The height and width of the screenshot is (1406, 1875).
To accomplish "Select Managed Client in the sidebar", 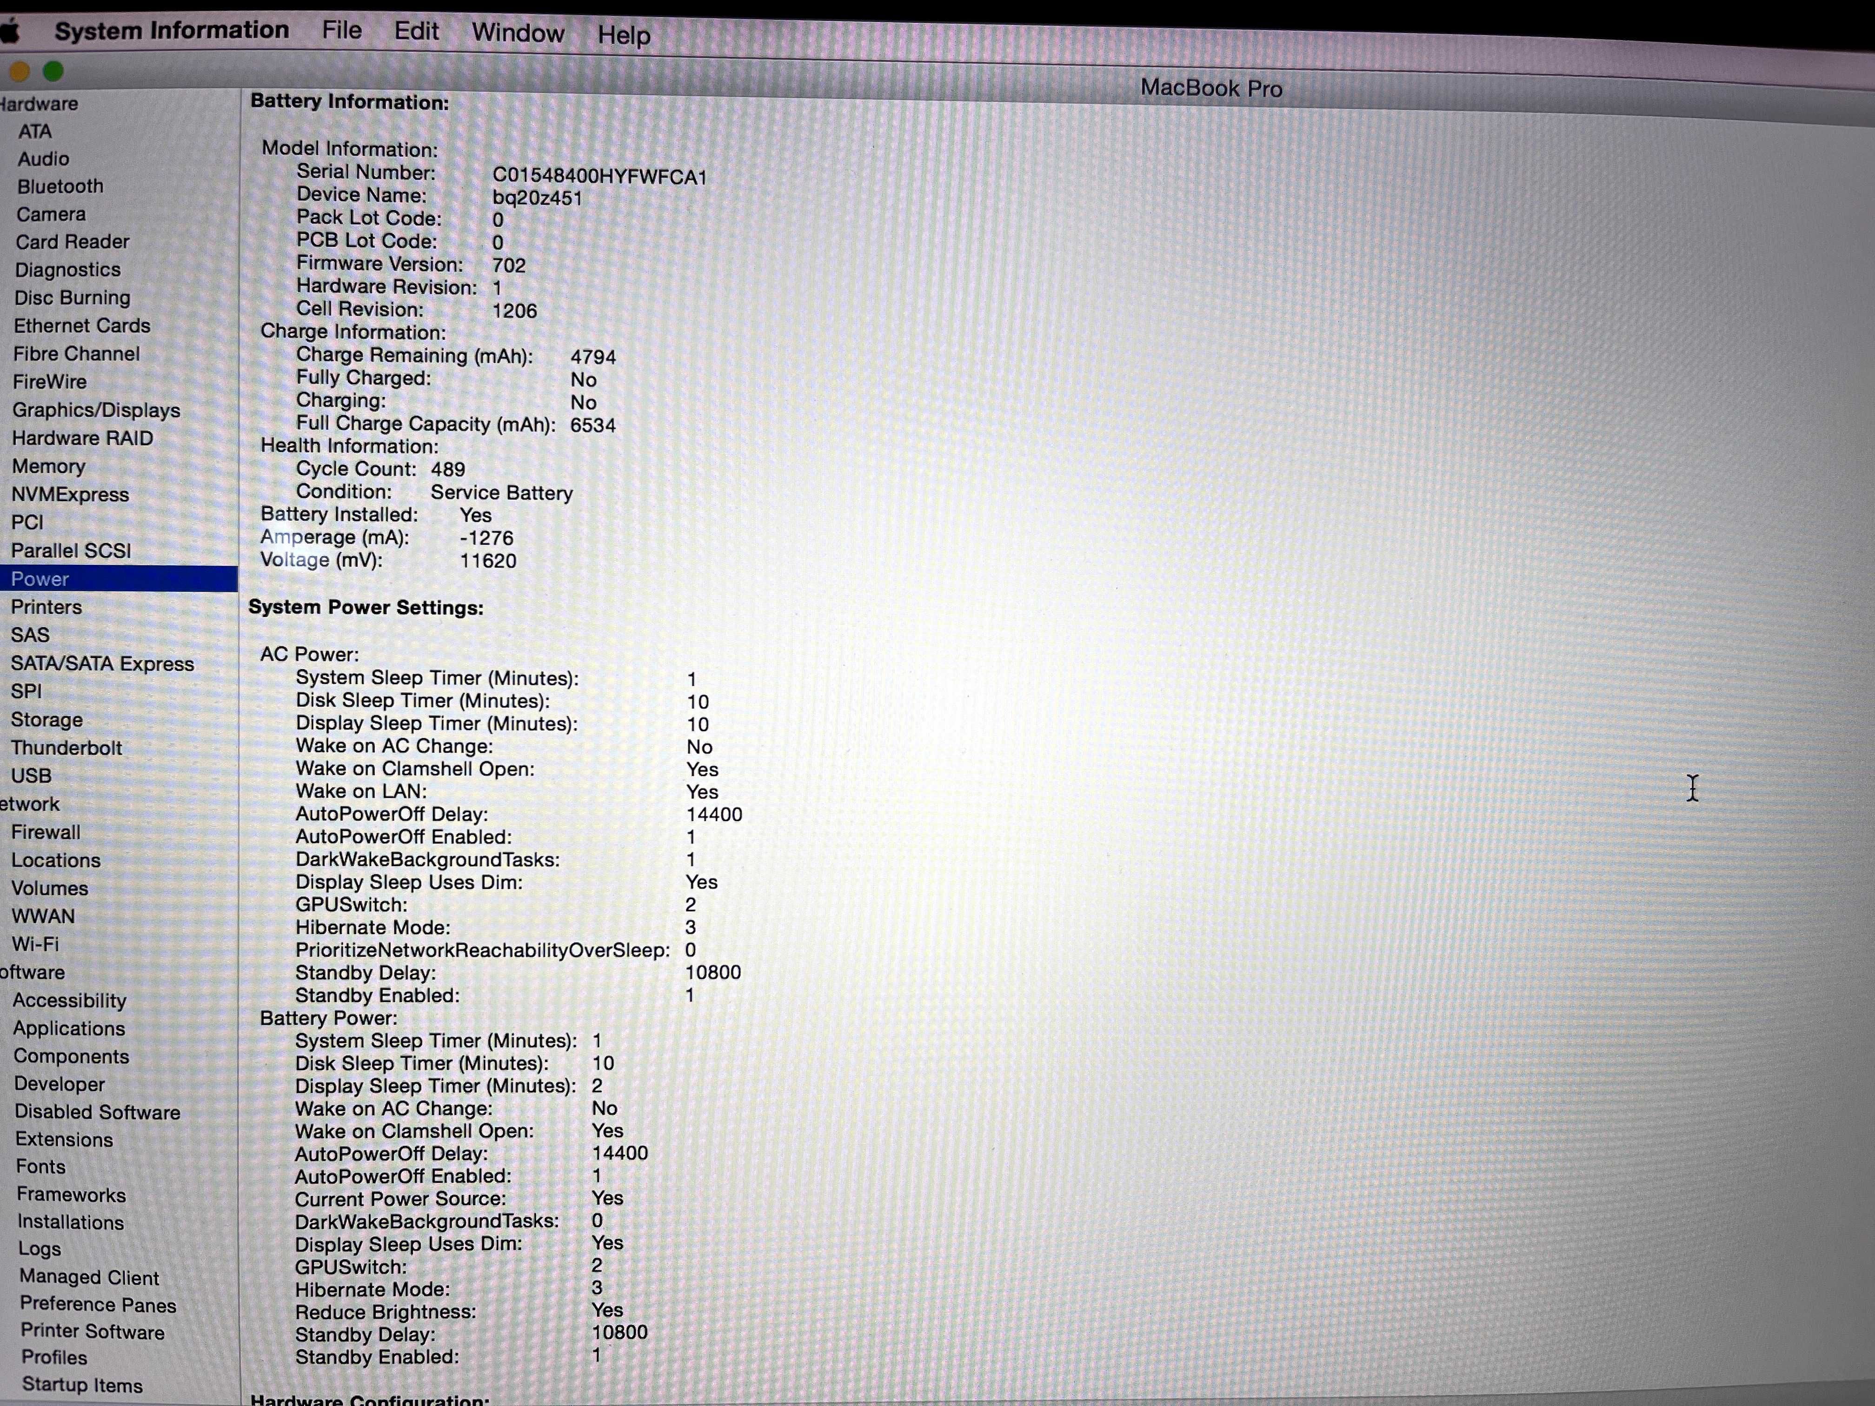I will (x=89, y=1277).
